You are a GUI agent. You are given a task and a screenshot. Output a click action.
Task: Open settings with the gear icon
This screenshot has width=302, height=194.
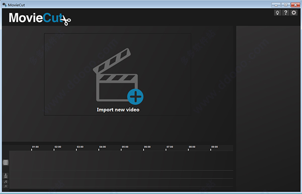(294, 13)
